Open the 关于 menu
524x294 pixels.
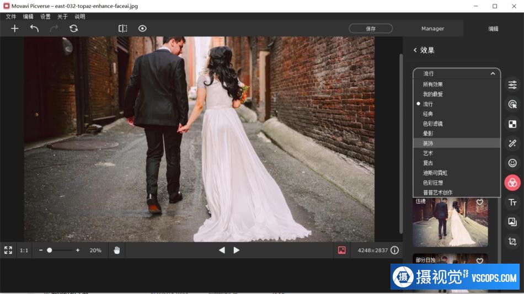click(x=62, y=17)
